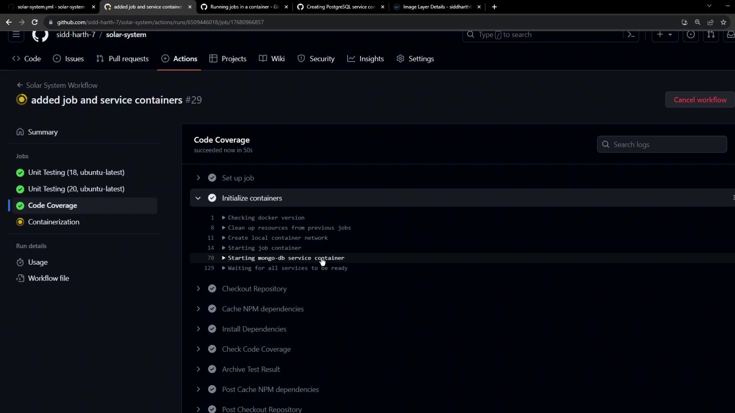Image resolution: width=735 pixels, height=413 pixels.
Task: Expand the Check Code Coverage step
Action: pos(198,349)
